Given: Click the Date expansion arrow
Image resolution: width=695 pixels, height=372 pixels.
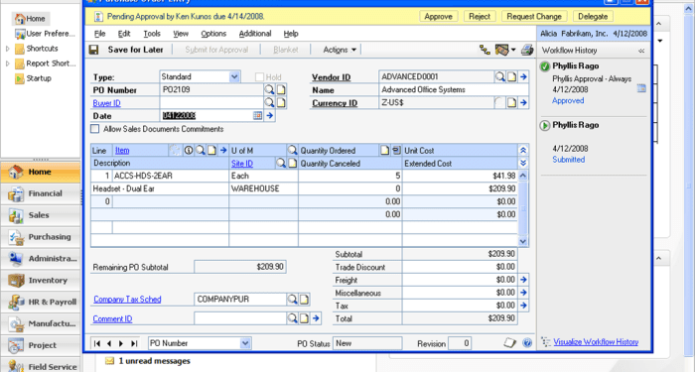Looking at the screenshot, I should click(269, 116).
